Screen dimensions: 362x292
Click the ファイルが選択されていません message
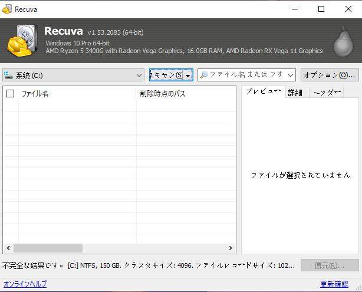point(300,175)
